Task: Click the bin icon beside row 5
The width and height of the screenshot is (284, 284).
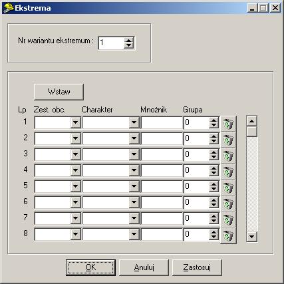Action: point(228,188)
